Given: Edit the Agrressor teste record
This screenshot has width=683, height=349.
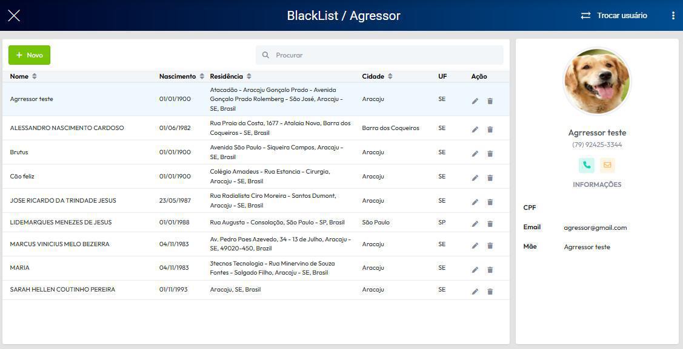Looking at the screenshot, I should pyautogui.click(x=475, y=101).
